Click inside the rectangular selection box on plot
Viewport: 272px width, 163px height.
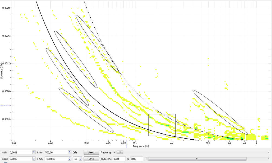tap(162, 125)
